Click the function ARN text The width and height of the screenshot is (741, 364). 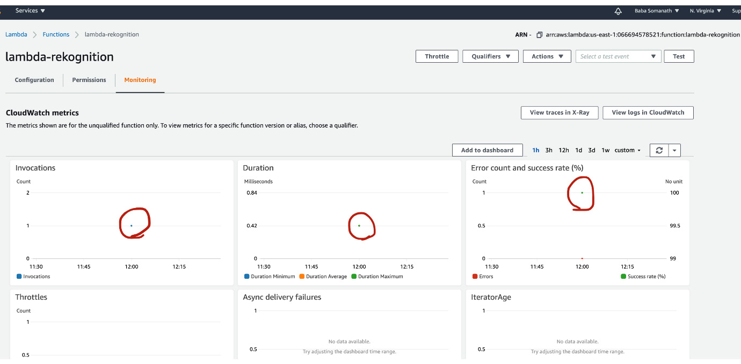point(643,34)
